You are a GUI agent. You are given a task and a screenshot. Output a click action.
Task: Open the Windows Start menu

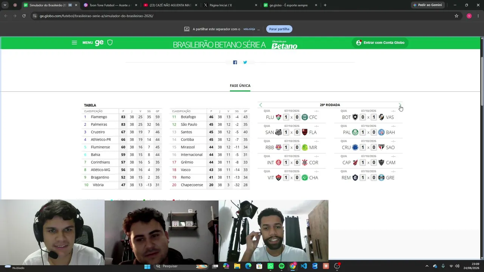[147, 266]
